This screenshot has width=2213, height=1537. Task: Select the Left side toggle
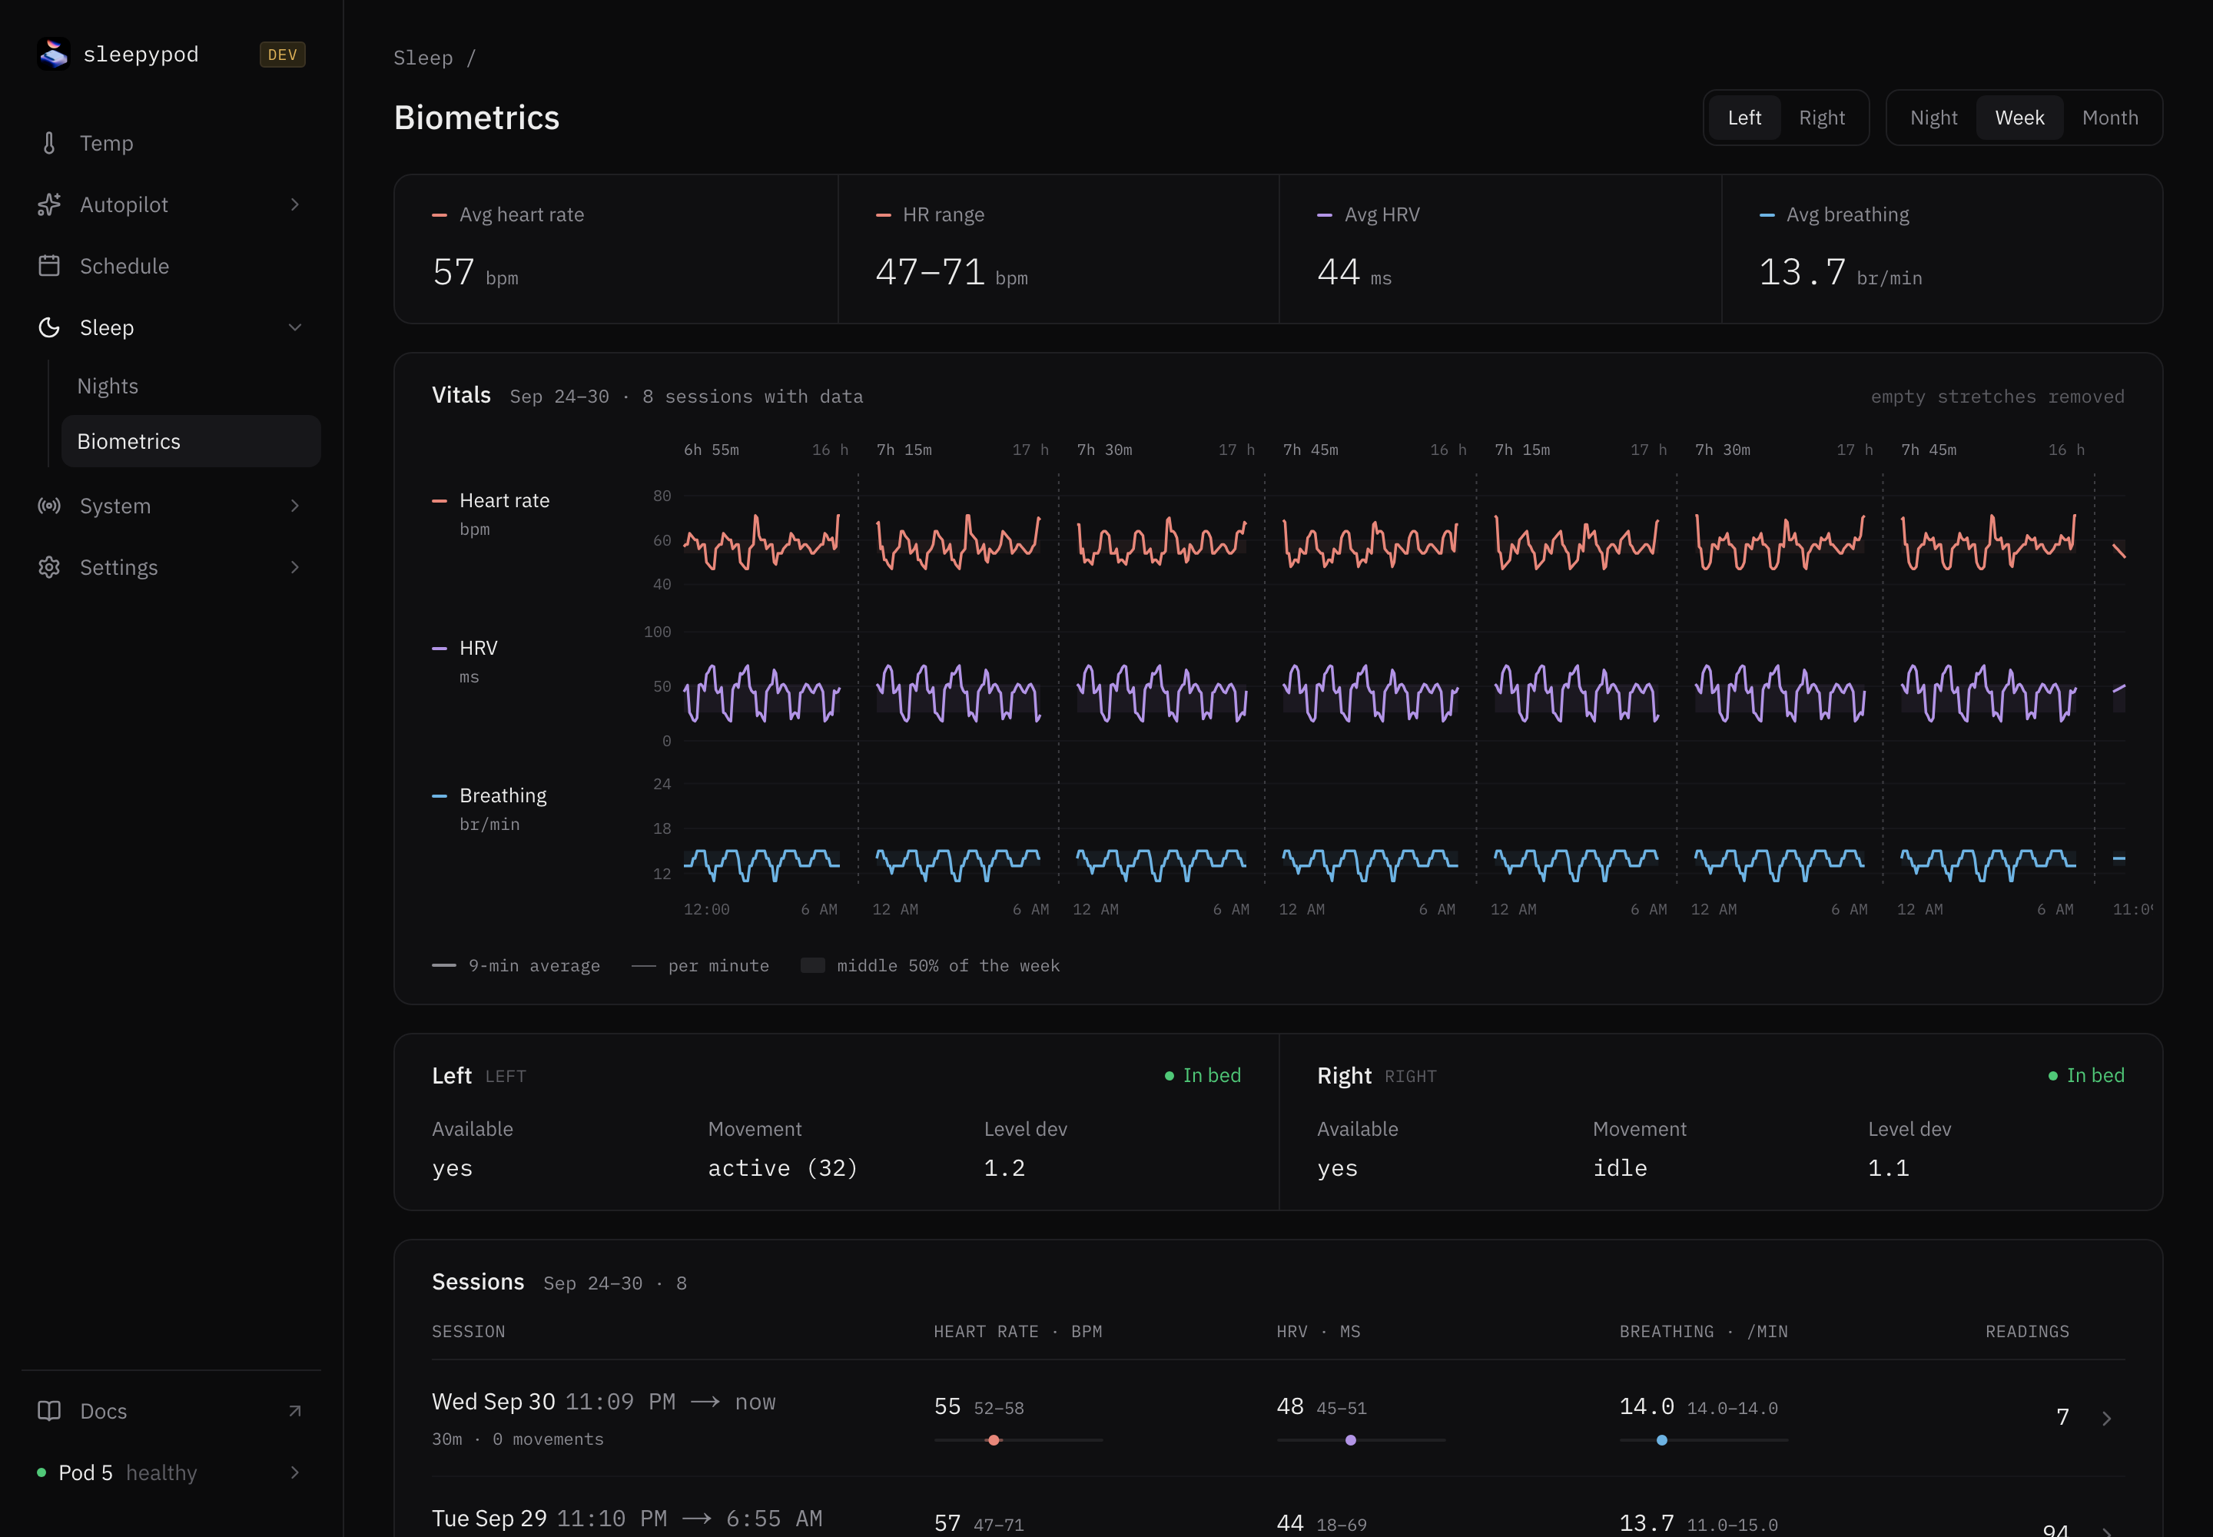tap(1744, 118)
